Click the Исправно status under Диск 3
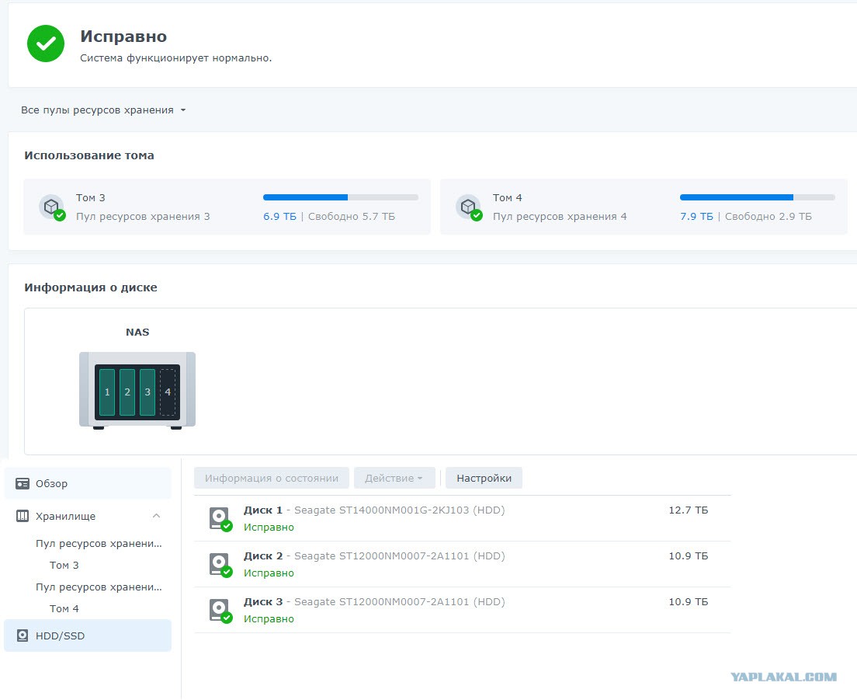The image size is (857, 700). (x=269, y=619)
